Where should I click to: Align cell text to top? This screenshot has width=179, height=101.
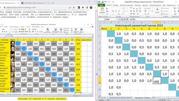coord(131,8)
